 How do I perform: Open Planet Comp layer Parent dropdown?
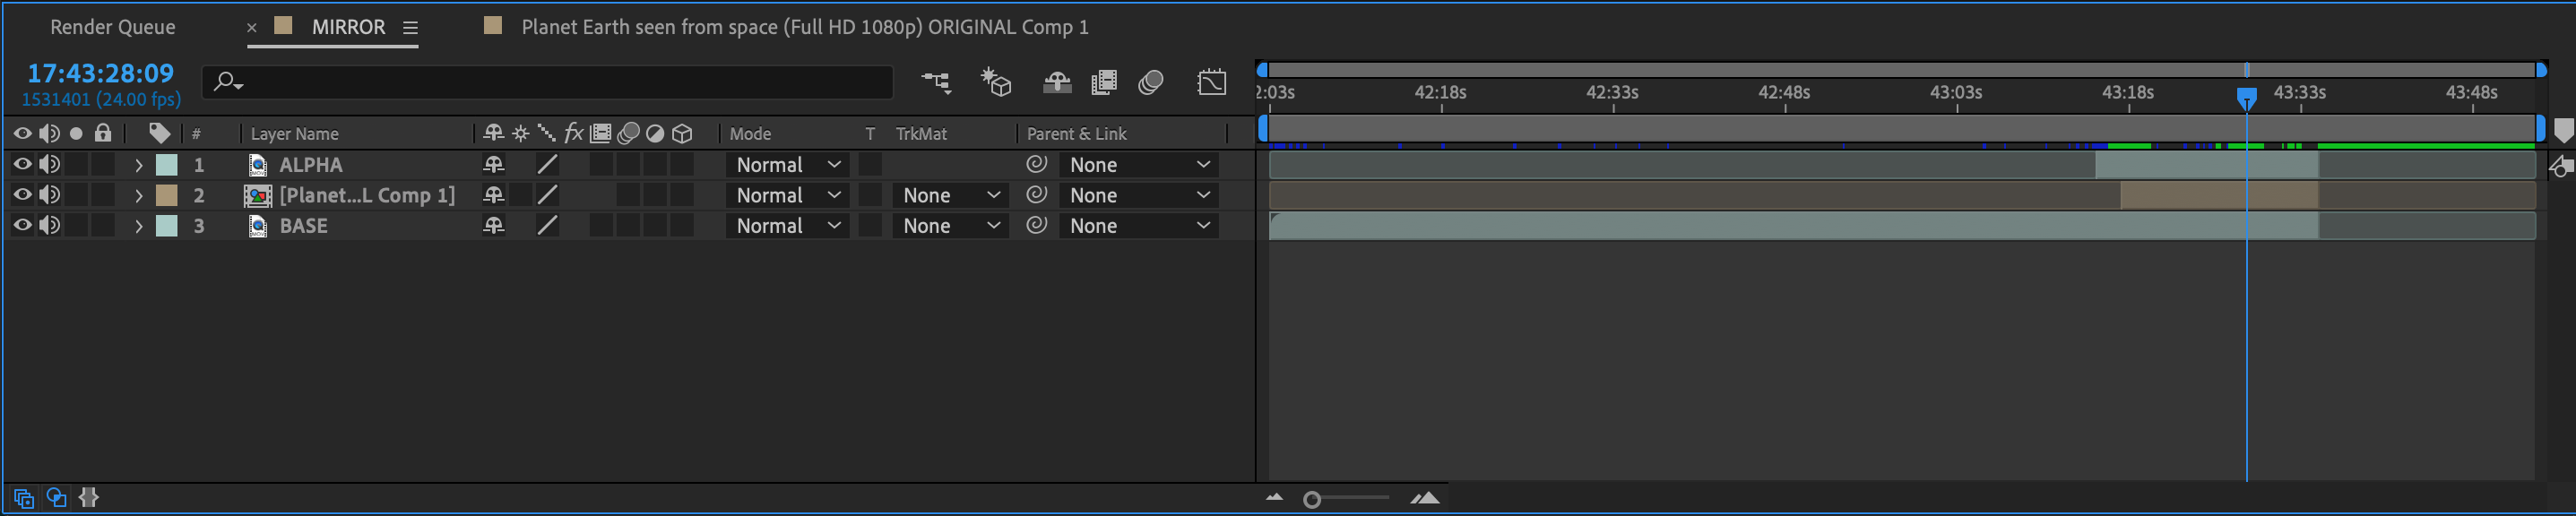[x=1139, y=195]
